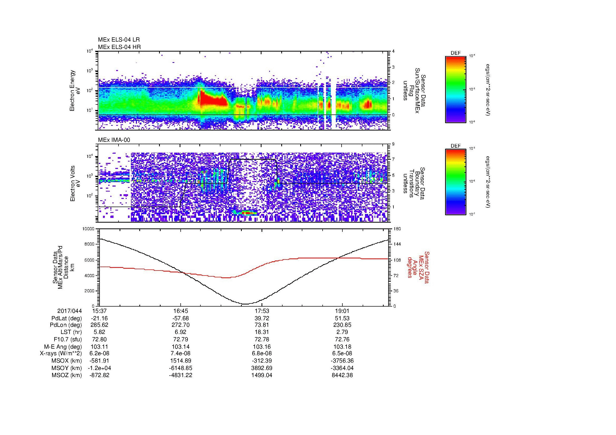The height and width of the screenshot is (435, 616).
Task: Click PdLat value -57.68
Action: 181,318
